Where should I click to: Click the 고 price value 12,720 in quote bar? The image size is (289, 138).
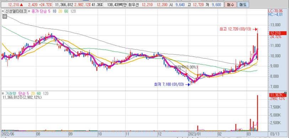click(199, 5)
